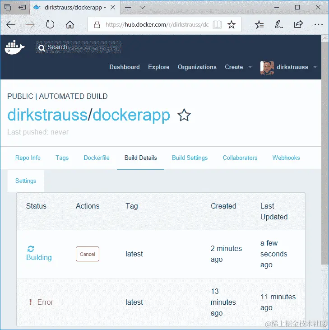Click the '13 minutes ago' created cell
Viewport: 329px width, 330px height.
pyautogui.click(x=223, y=302)
